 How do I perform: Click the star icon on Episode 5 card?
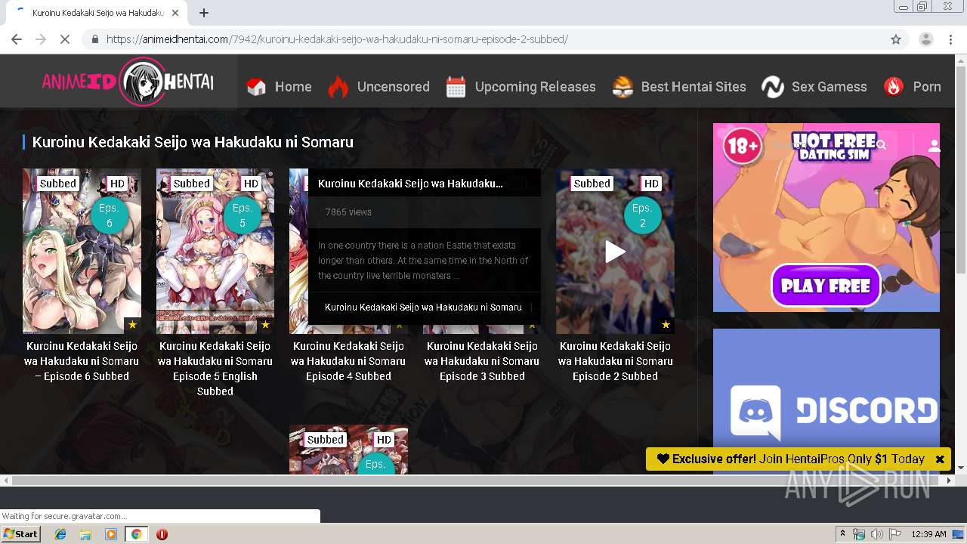265,325
